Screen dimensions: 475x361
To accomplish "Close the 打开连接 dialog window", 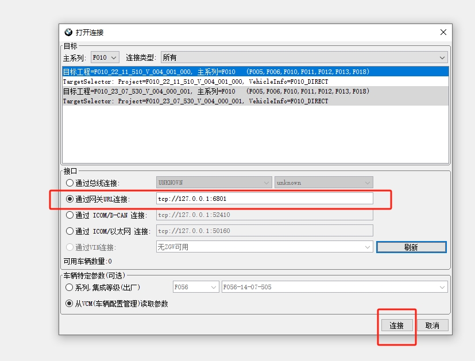I will point(443,32).
